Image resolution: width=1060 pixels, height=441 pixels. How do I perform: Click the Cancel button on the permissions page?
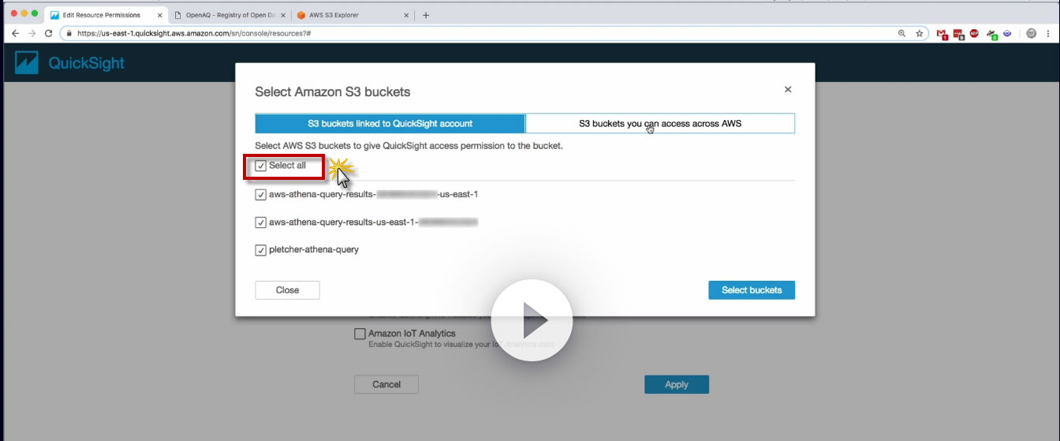(x=386, y=384)
